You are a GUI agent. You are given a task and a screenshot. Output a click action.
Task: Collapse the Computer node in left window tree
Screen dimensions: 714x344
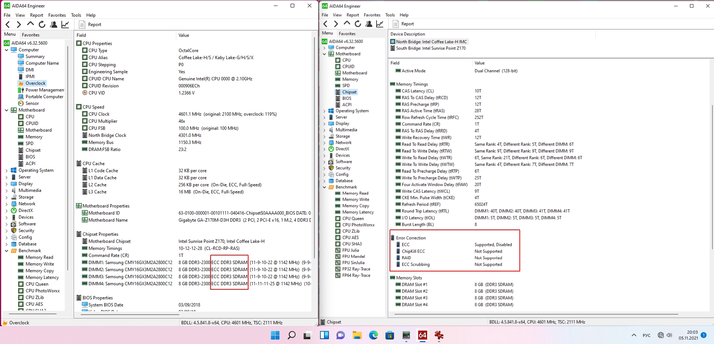[x=7, y=50]
